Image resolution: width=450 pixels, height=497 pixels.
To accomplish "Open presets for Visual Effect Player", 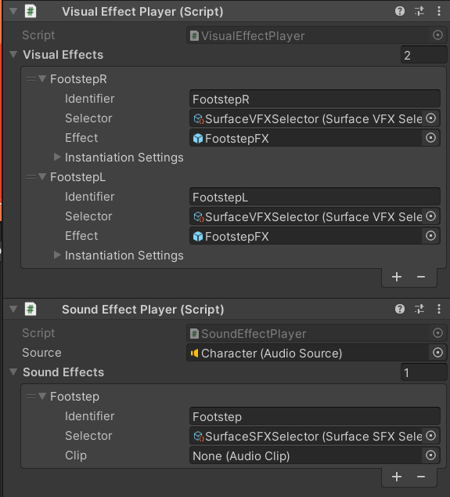I will [x=419, y=12].
